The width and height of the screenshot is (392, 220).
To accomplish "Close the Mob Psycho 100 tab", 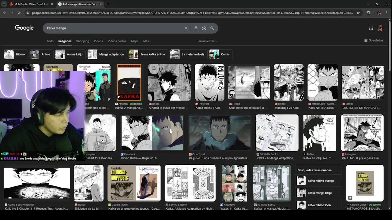I will pyautogui.click(x=52, y=4).
